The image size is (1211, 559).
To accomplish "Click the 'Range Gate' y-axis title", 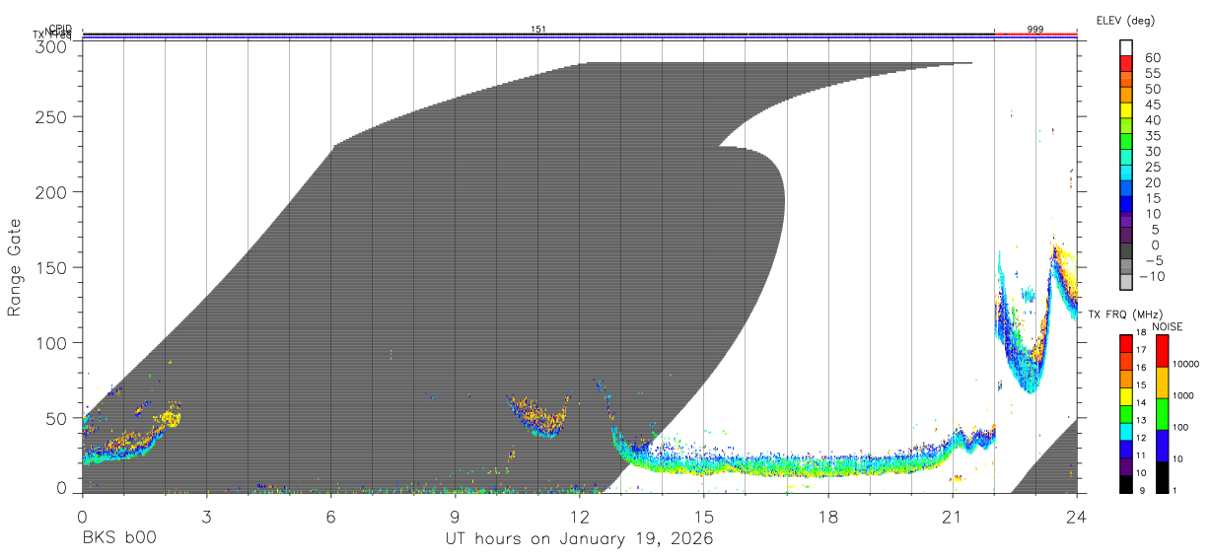I will pyautogui.click(x=15, y=268).
